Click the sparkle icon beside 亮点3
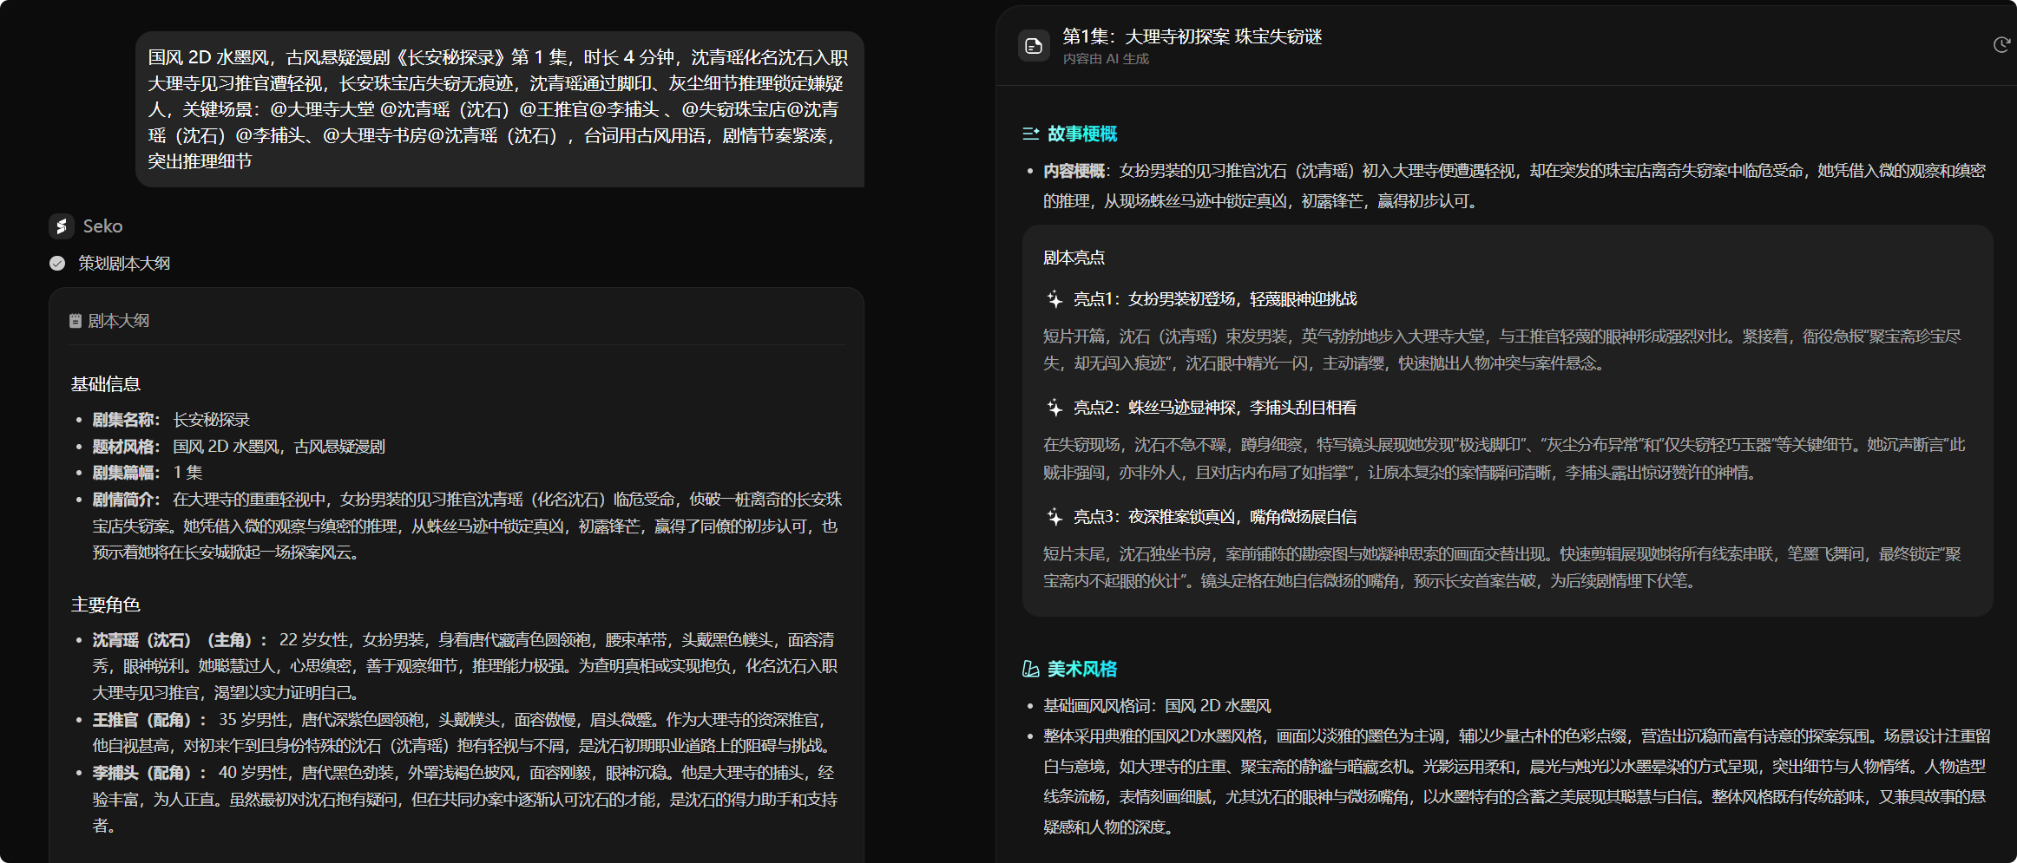 click(x=1054, y=517)
